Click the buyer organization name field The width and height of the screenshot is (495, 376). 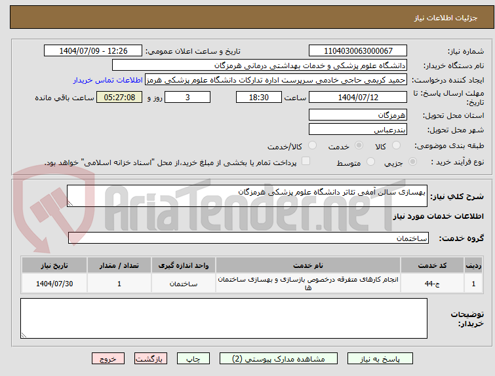[260, 66]
